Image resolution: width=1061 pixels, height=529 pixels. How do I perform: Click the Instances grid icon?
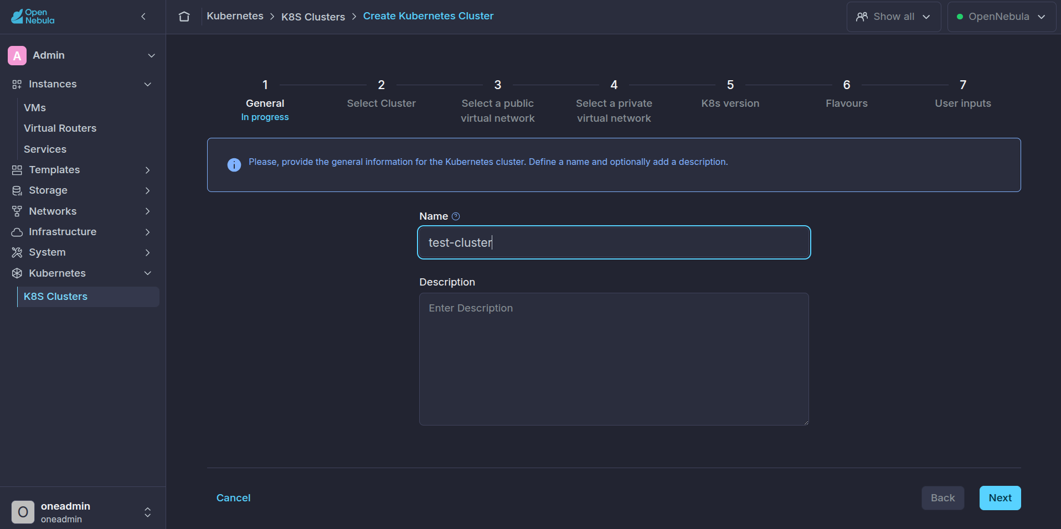[17, 84]
